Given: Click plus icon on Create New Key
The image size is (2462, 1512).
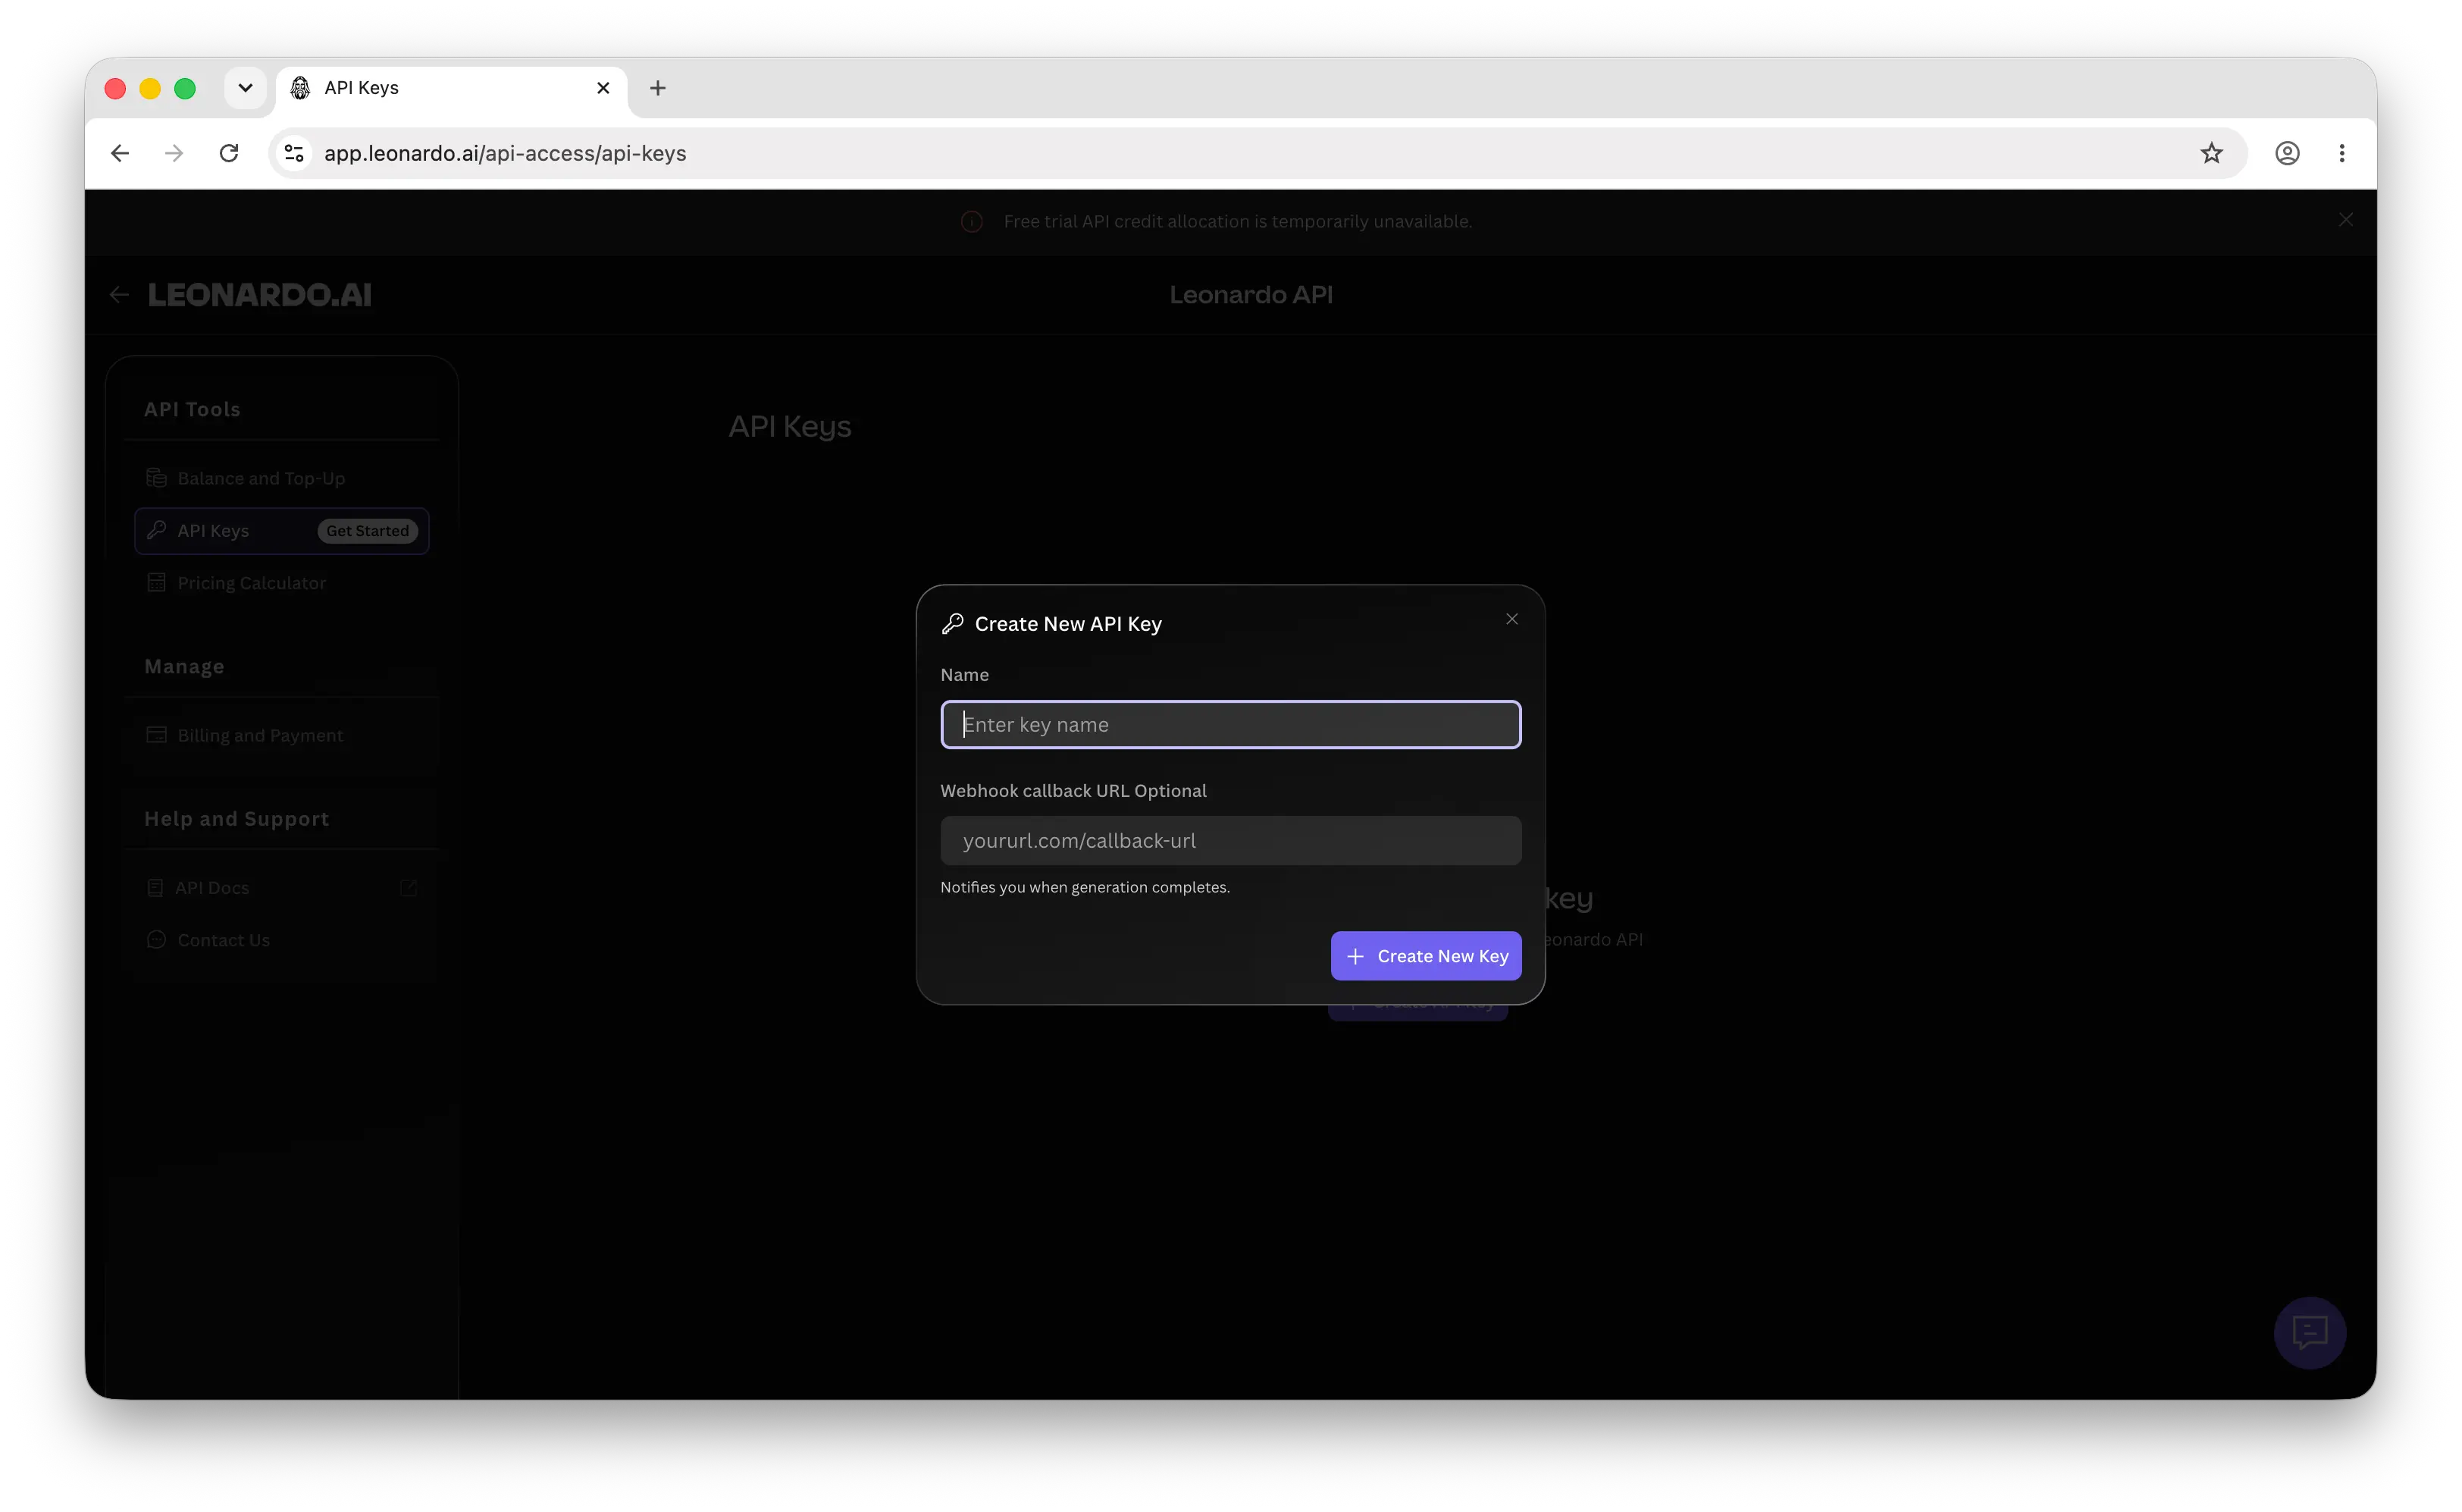Looking at the screenshot, I should click(1355, 957).
